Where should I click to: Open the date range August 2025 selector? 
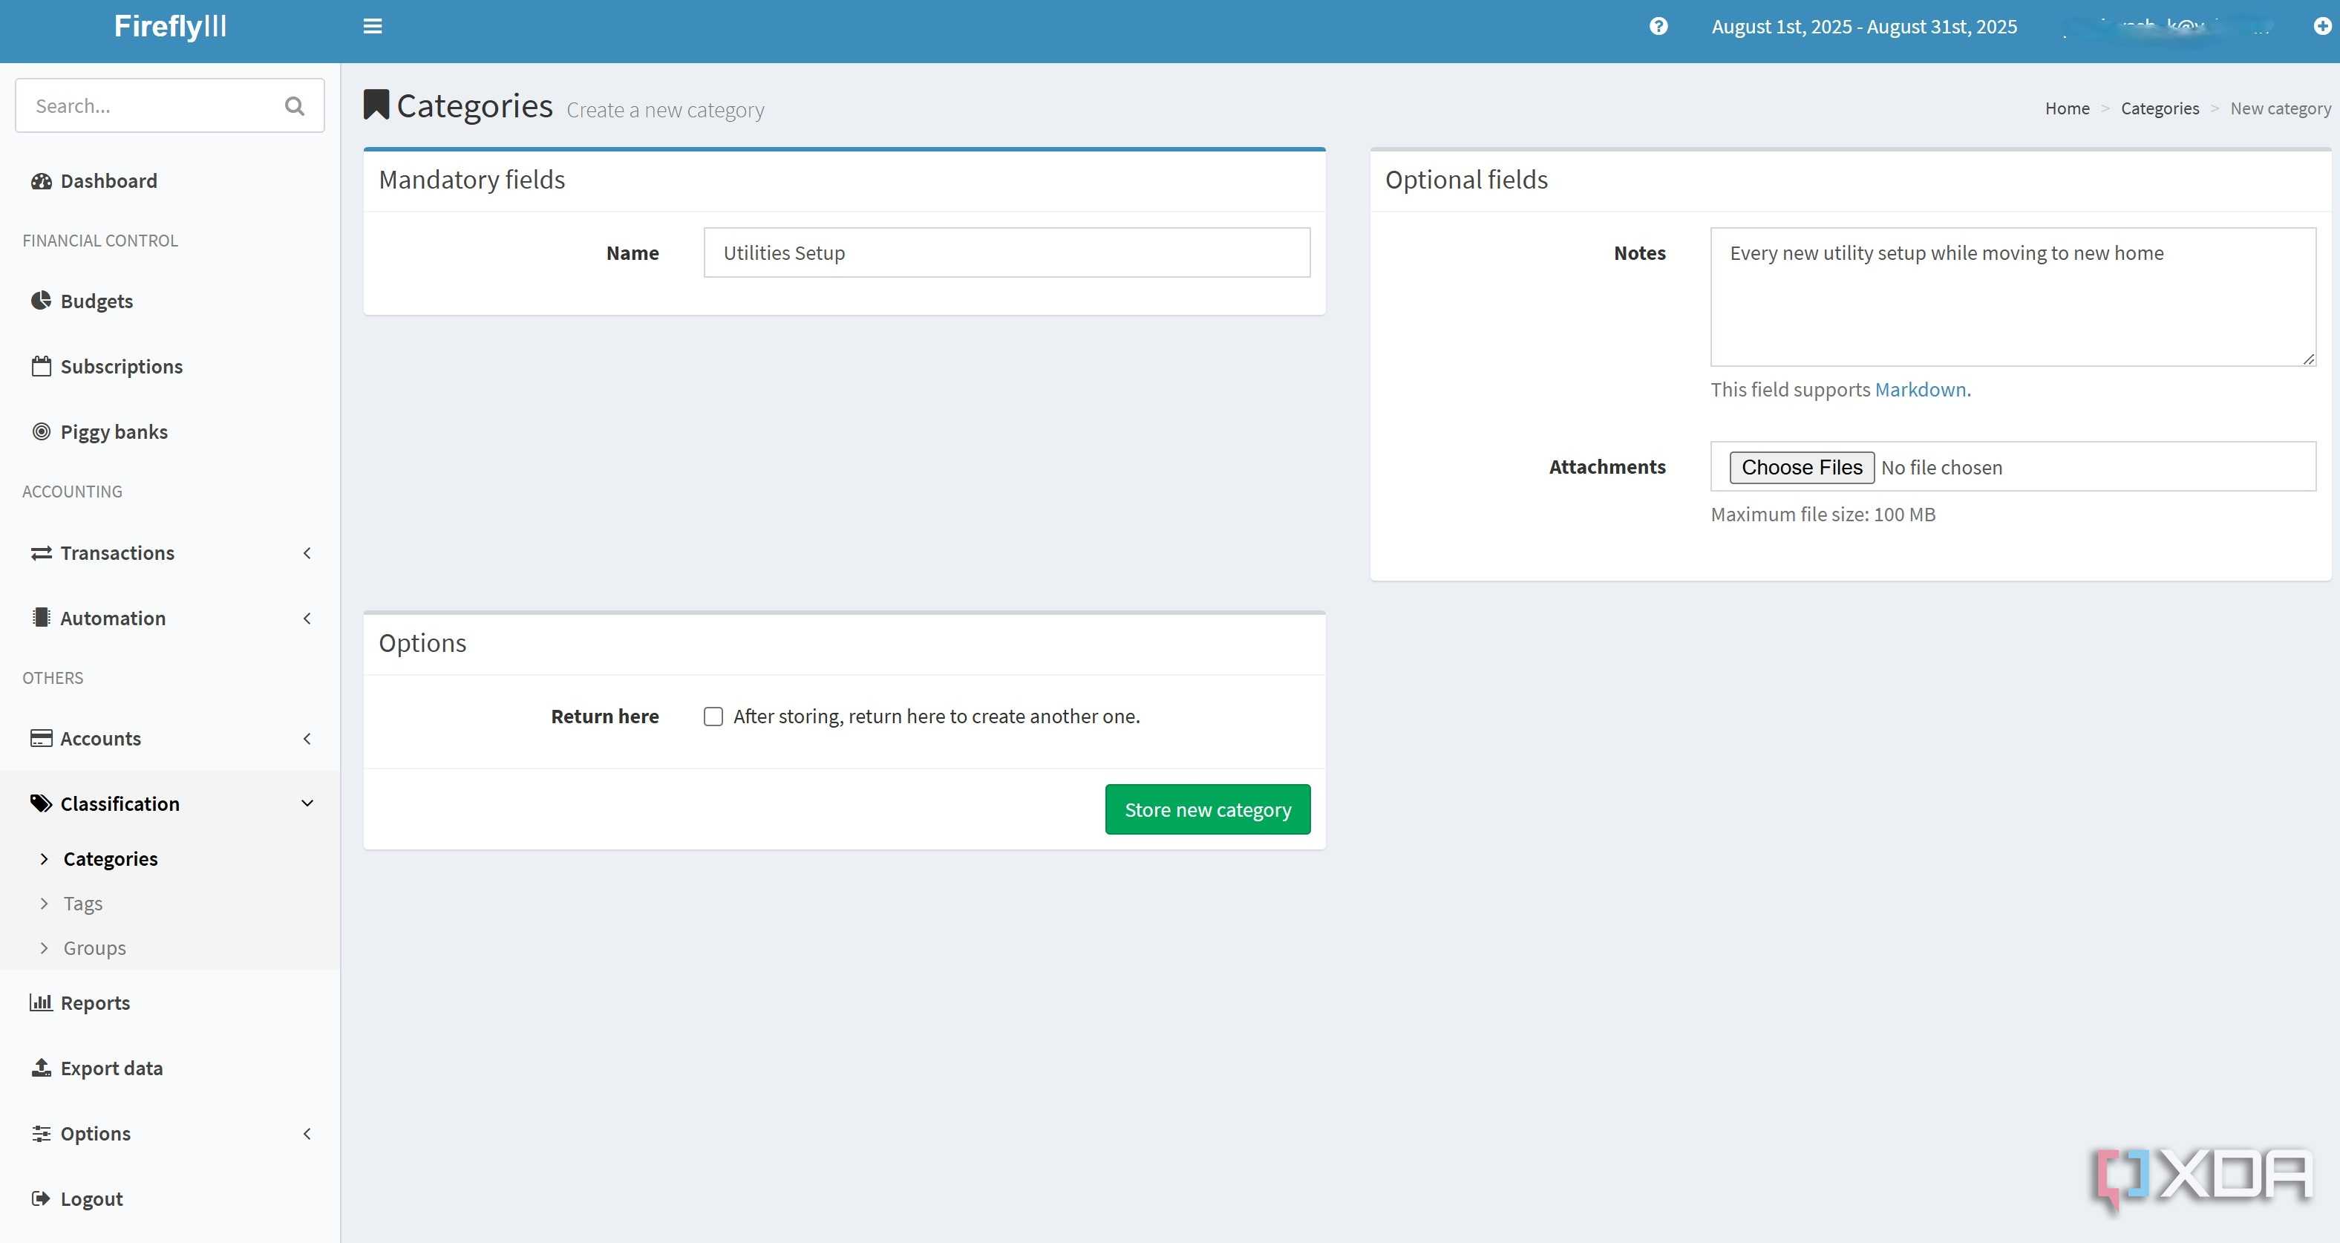coord(1864,26)
